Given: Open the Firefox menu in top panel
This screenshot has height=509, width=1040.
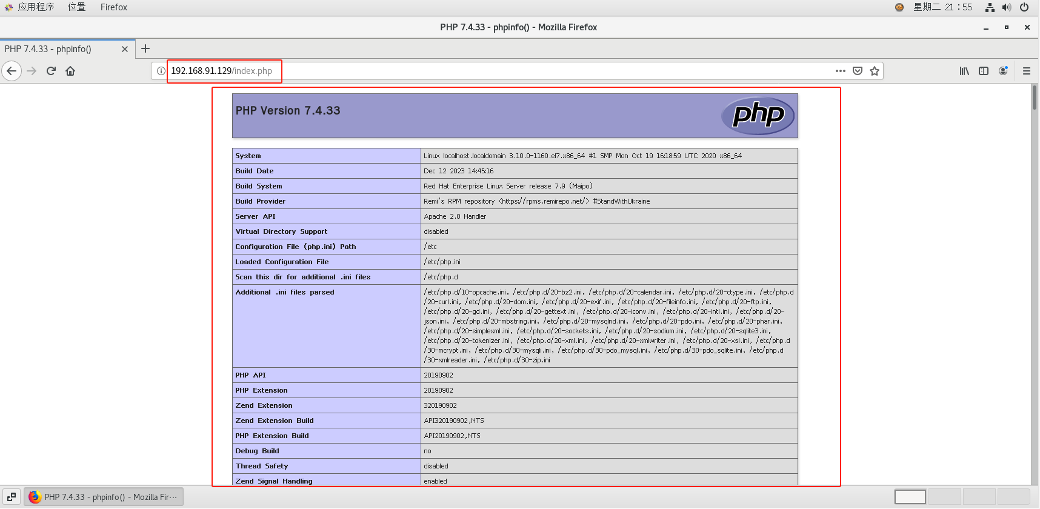Looking at the screenshot, I should pyautogui.click(x=114, y=7).
